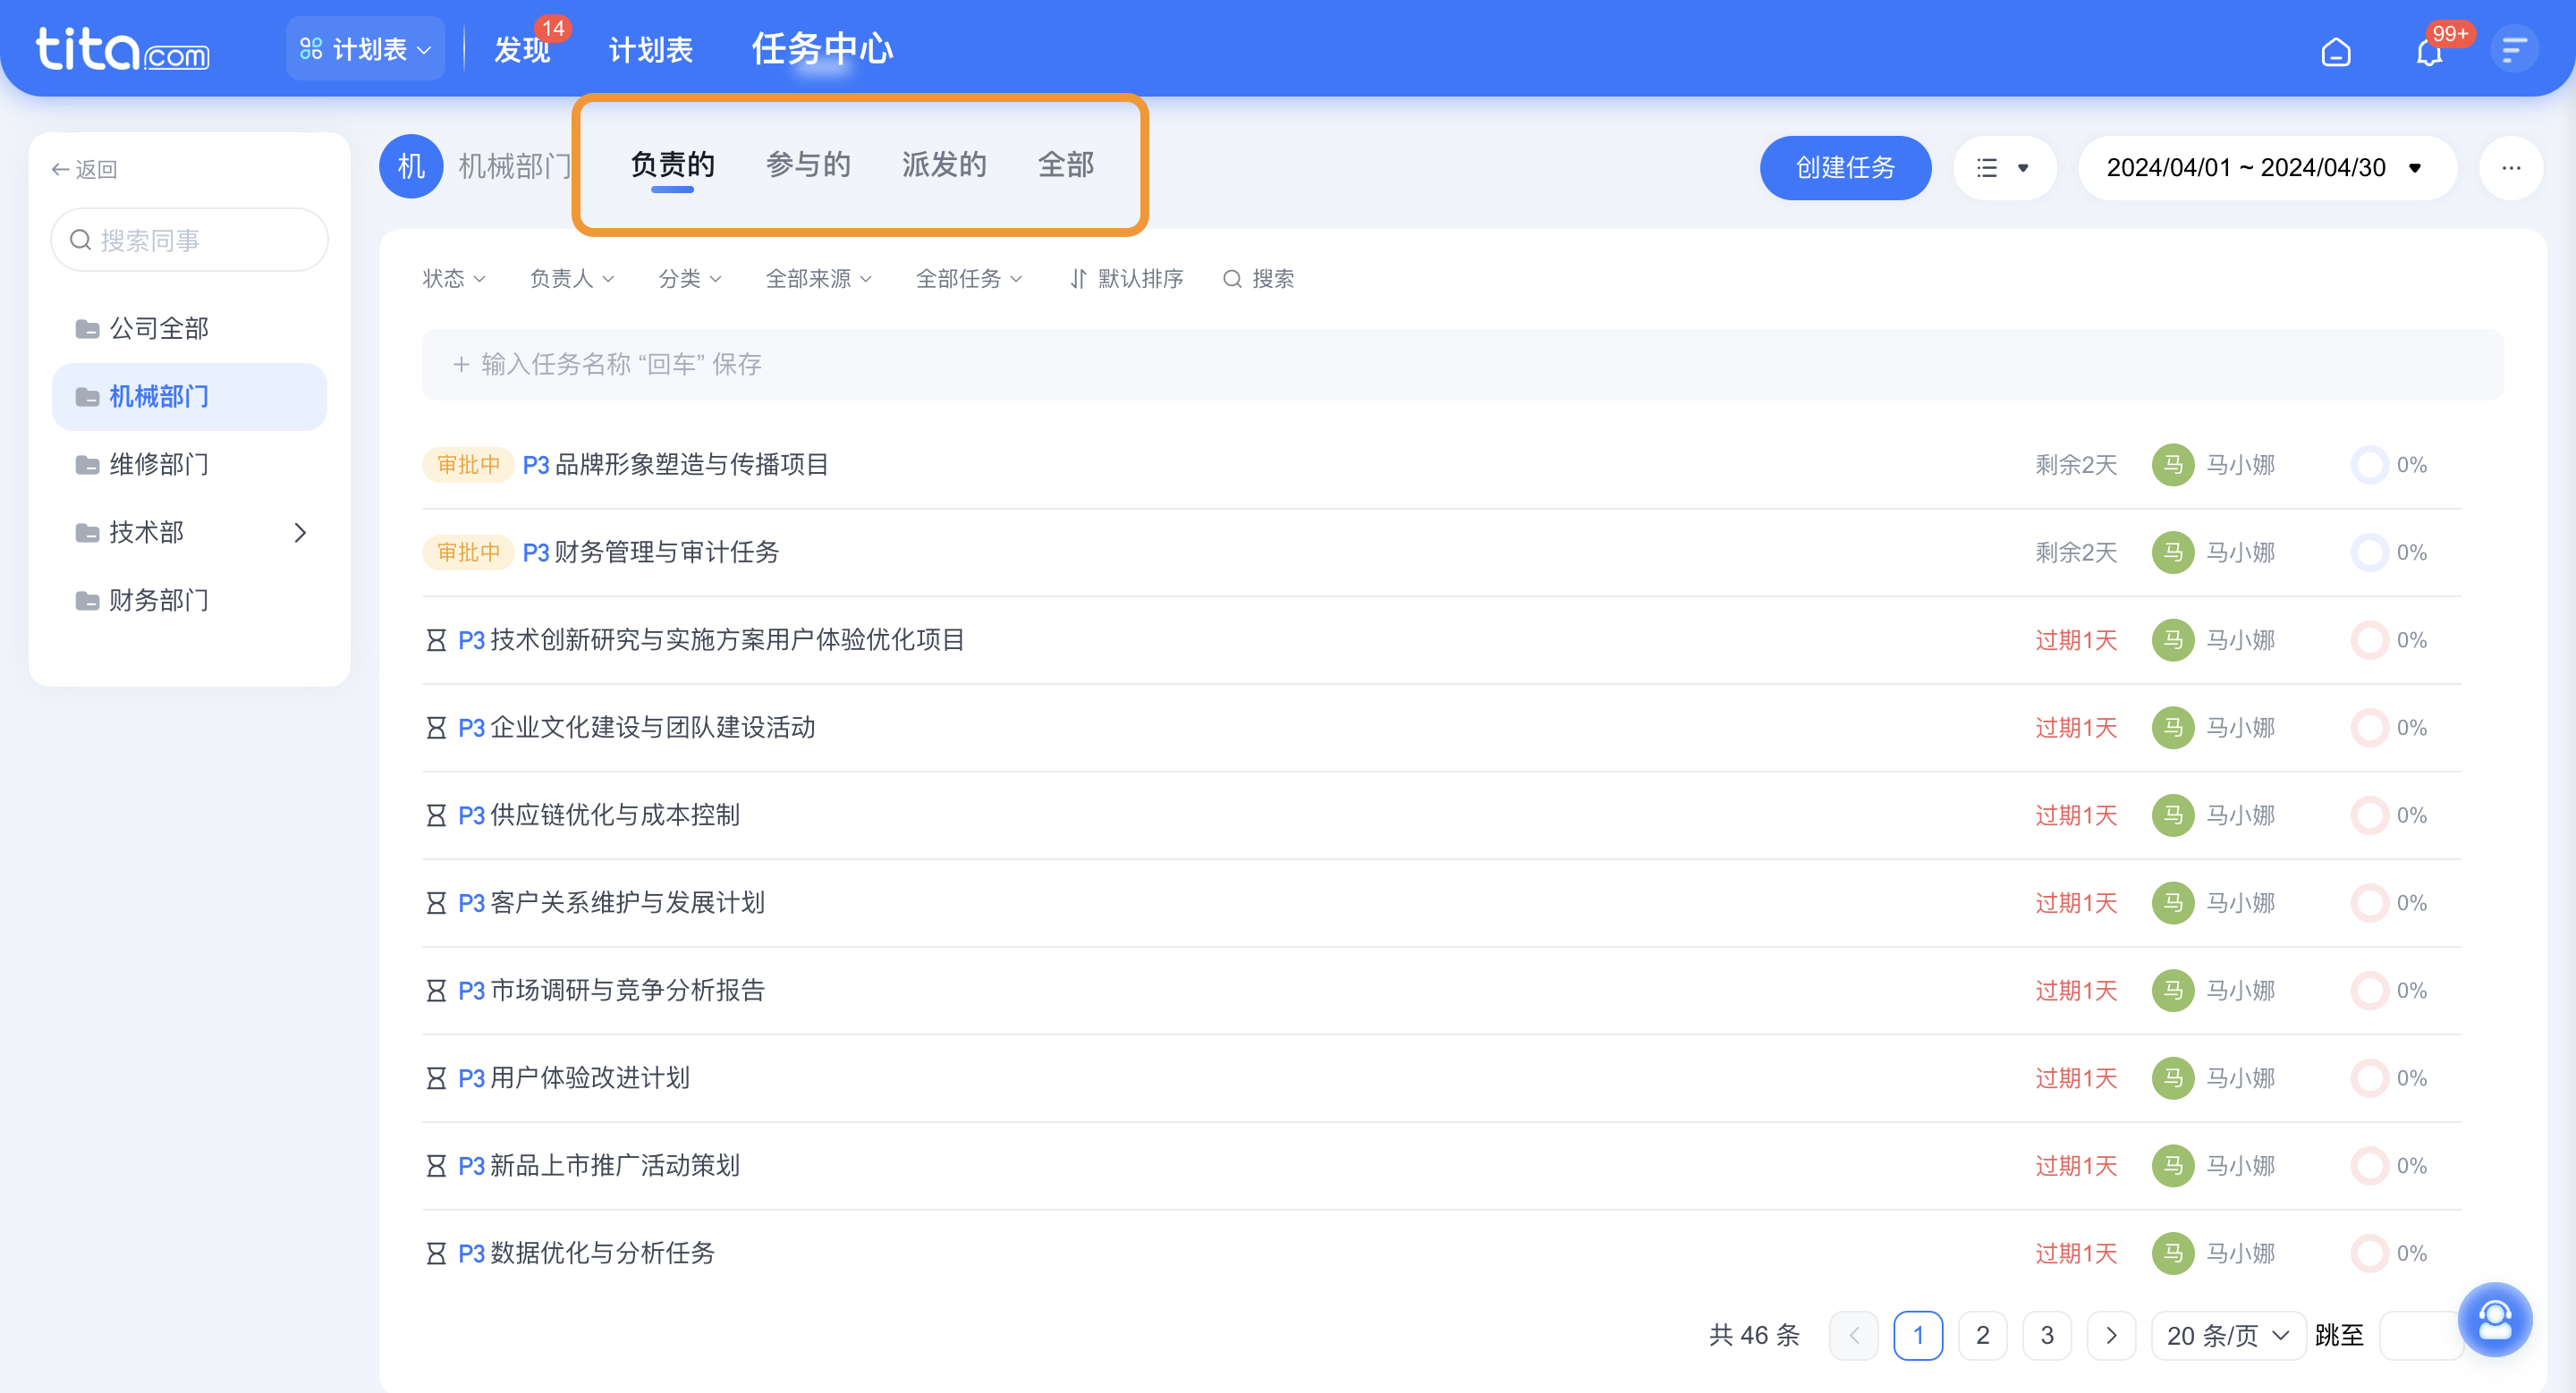Click 审批中 tag on 品牌形象塑造 row
The width and height of the screenshot is (2576, 1393).
(468, 465)
